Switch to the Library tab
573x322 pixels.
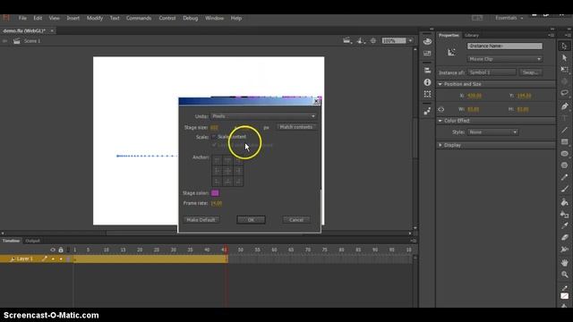click(472, 36)
